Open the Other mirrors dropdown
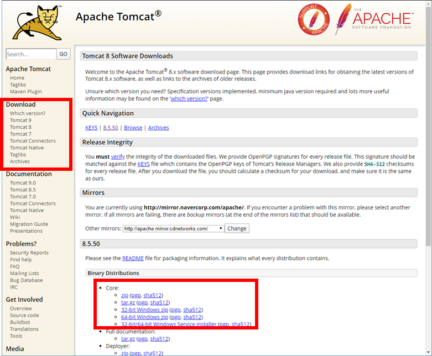This screenshot has height=356, width=432. (x=173, y=228)
